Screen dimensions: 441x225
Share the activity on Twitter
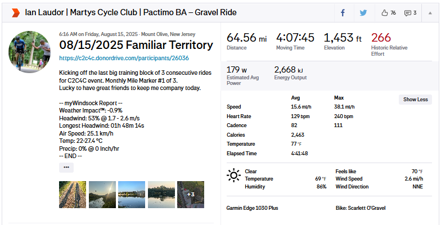(363, 12)
